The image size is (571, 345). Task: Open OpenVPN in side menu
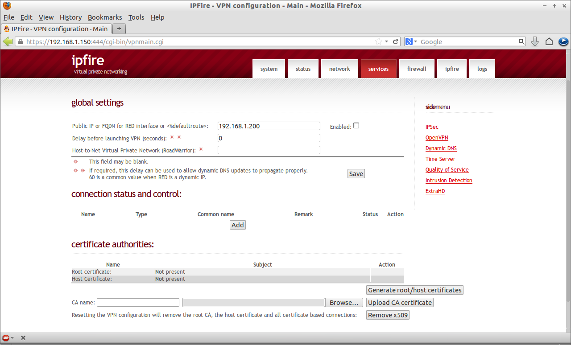(x=437, y=138)
